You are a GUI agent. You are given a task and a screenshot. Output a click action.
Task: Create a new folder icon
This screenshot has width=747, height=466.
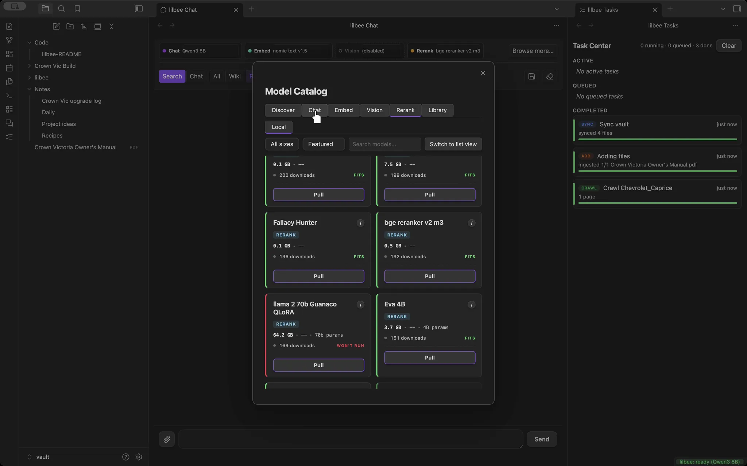point(70,26)
